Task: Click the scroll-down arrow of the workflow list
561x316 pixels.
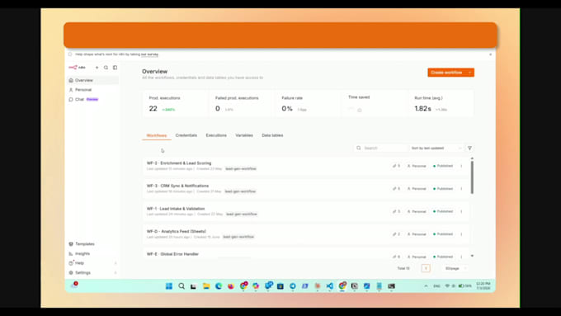Action: [x=472, y=256]
